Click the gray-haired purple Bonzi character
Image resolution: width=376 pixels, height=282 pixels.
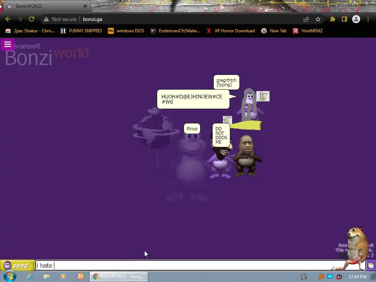[249, 105]
